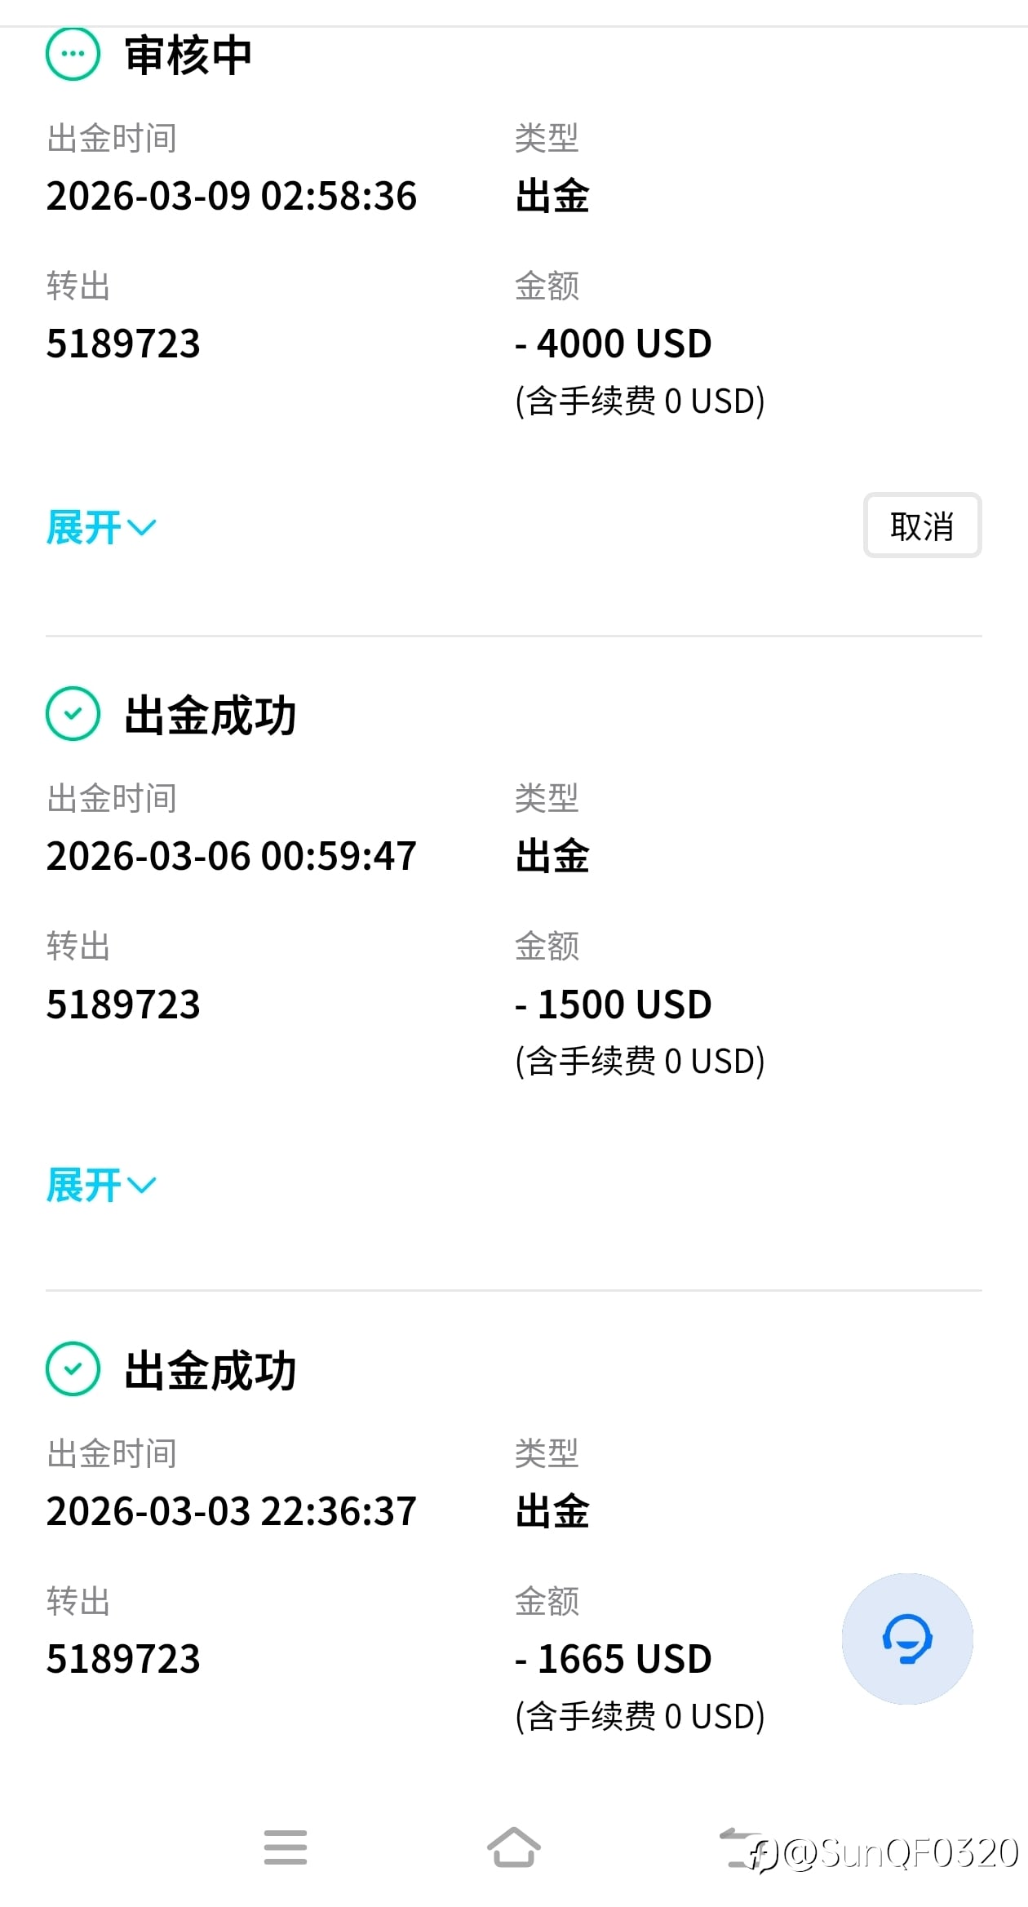This screenshot has height=1907, width=1028.
Task: Open the customer service headset chat
Action: pos(906,1639)
